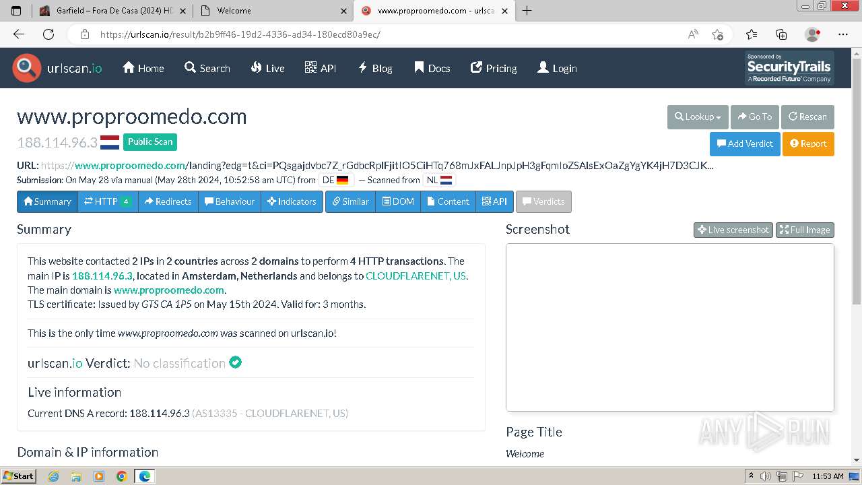Click the NL scanned-from flag
The width and height of the screenshot is (862, 485).
click(x=446, y=180)
